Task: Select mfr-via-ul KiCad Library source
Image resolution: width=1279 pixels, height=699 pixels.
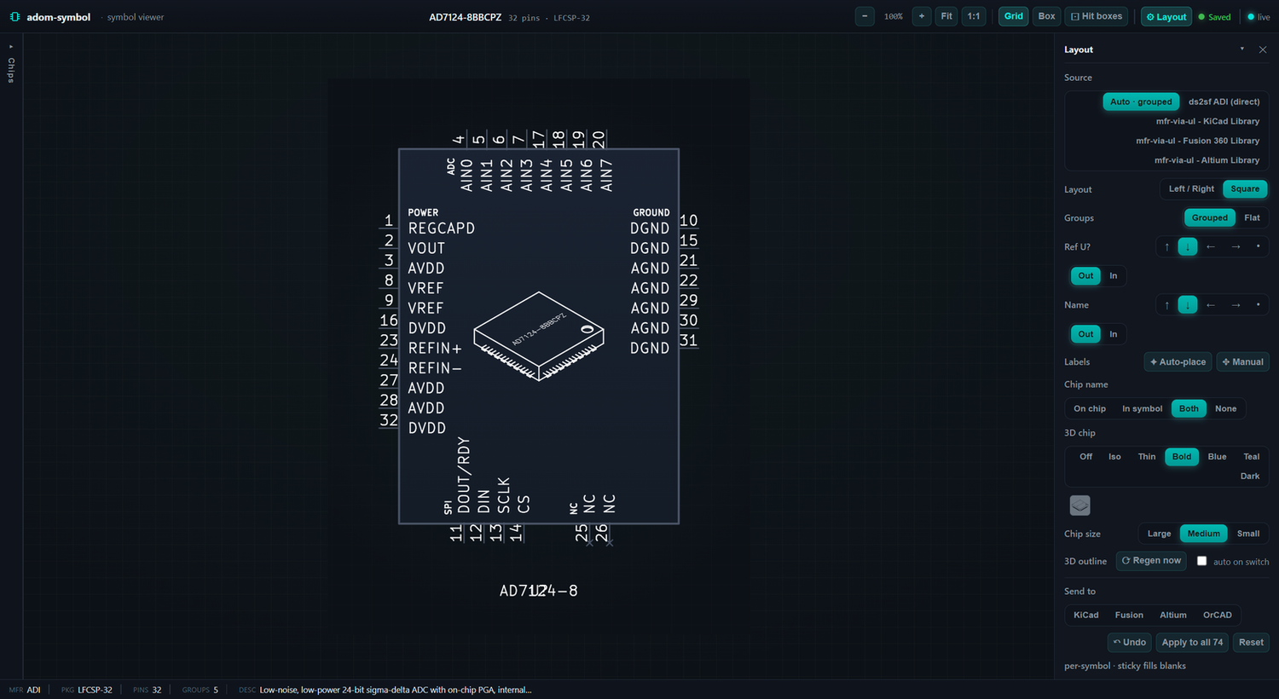Action: click(x=1207, y=121)
